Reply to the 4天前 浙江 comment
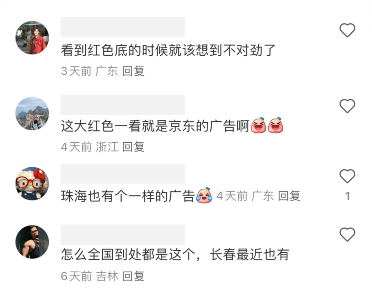Viewport: 372px width, 297px height. pyautogui.click(x=133, y=147)
